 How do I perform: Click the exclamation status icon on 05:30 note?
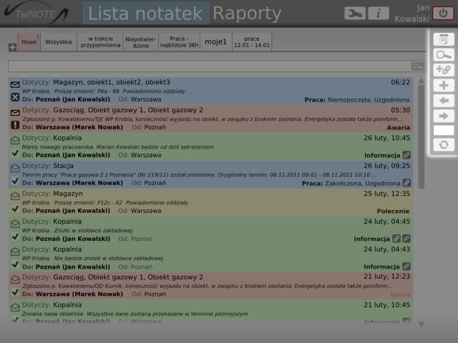(15, 125)
